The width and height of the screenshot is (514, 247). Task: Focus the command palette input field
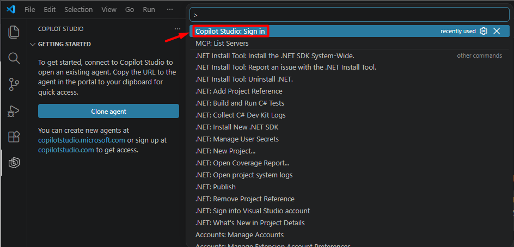click(350, 14)
